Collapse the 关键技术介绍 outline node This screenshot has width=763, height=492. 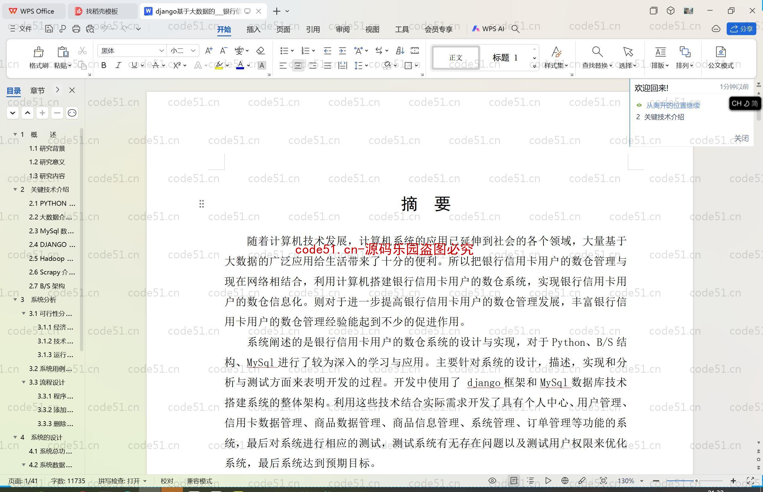[15, 189]
